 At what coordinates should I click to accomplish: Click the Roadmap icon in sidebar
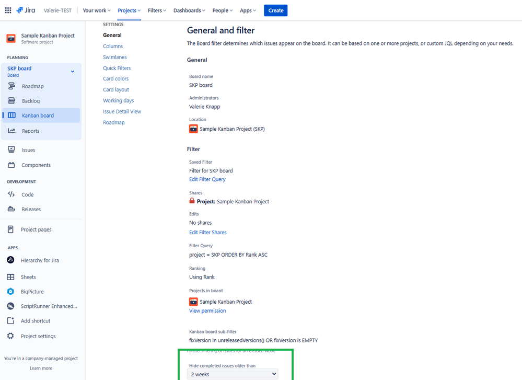click(11, 86)
